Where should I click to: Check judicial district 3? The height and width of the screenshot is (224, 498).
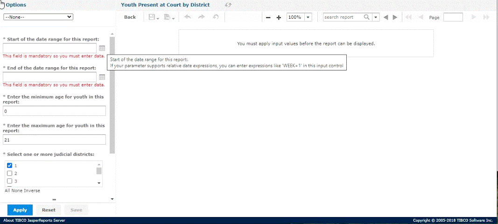pyautogui.click(x=9, y=181)
